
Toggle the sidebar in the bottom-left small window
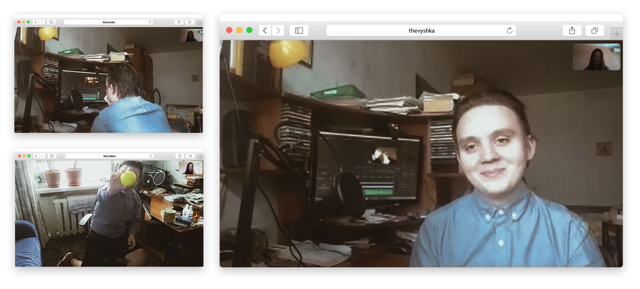pyautogui.click(x=52, y=156)
